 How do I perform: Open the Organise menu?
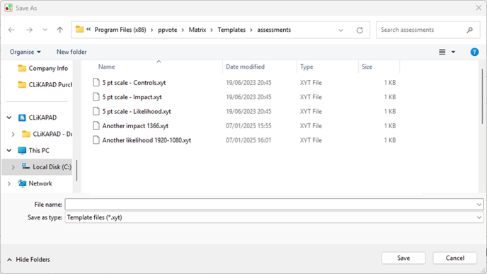[25, 52]
